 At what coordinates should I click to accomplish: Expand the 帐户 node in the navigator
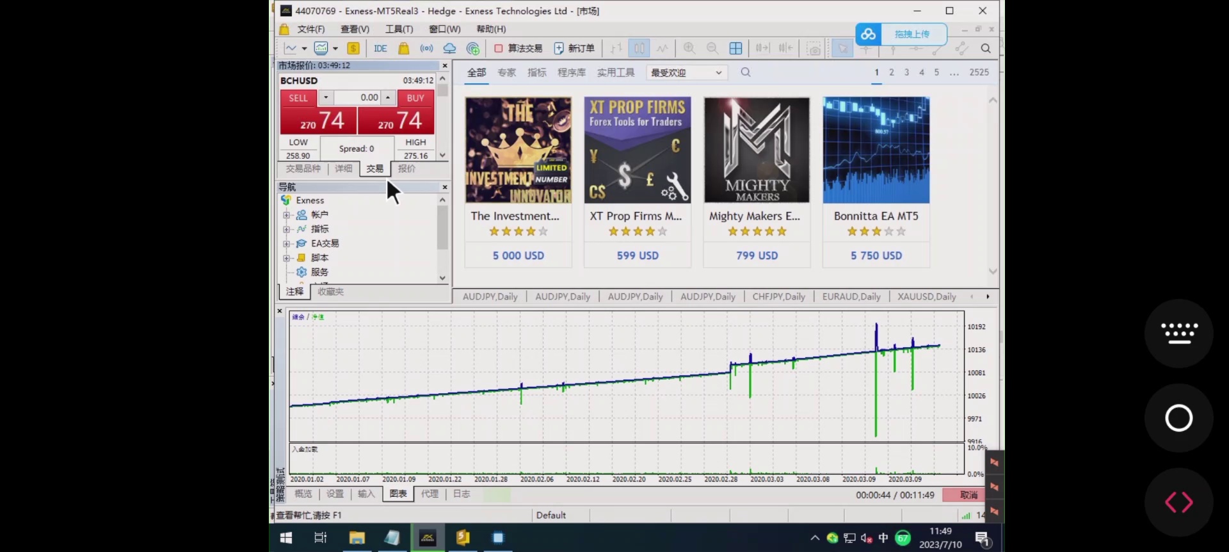point(286,215)
